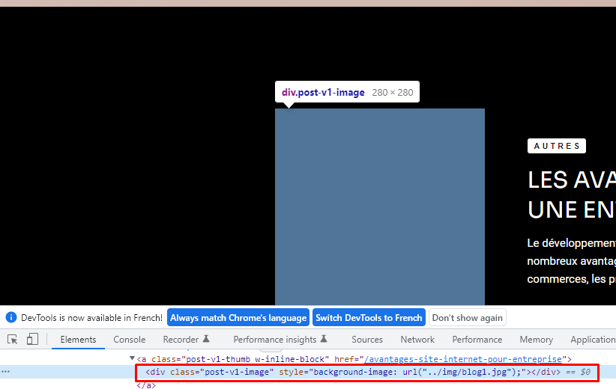Screen dimensions: 616x389
Task: Click the AUTRES category badge
Action: click(x=557, y=146)
